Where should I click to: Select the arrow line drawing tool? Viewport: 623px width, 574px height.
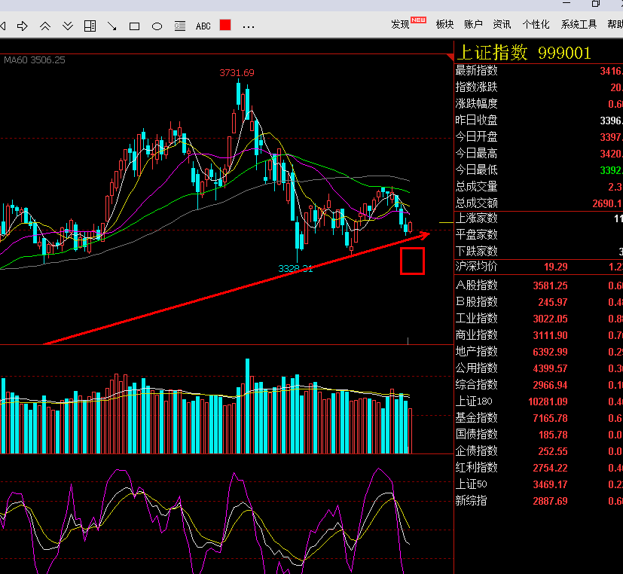pyautogui.click(x=112, y=26)
